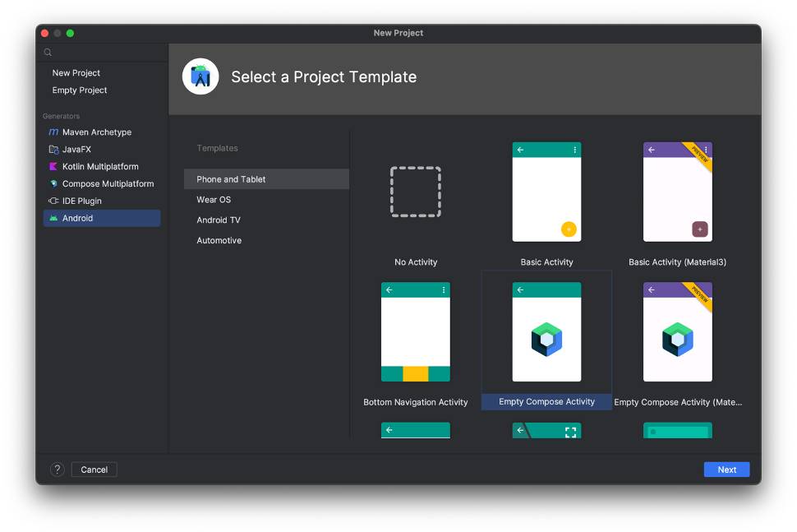Switch to the Wear OS category
797x532 pixels.
pos(214,200)
